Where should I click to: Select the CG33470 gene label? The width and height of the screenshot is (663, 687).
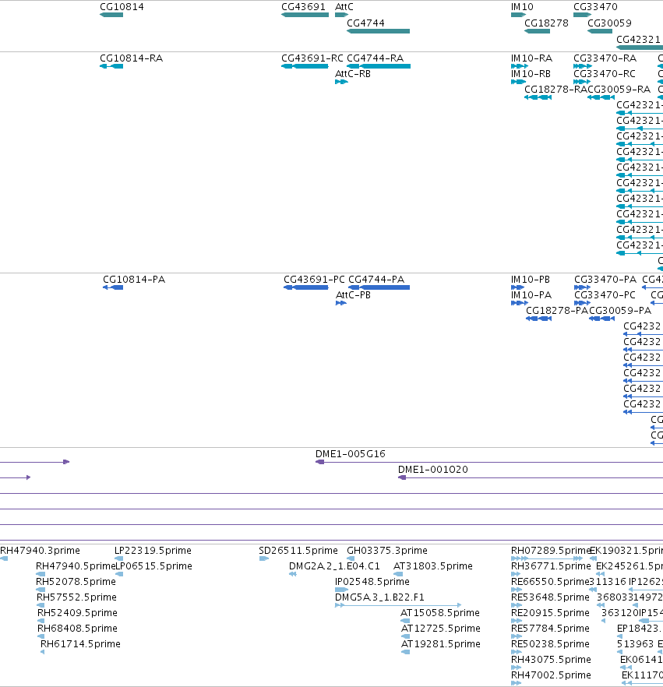point(595,7)
